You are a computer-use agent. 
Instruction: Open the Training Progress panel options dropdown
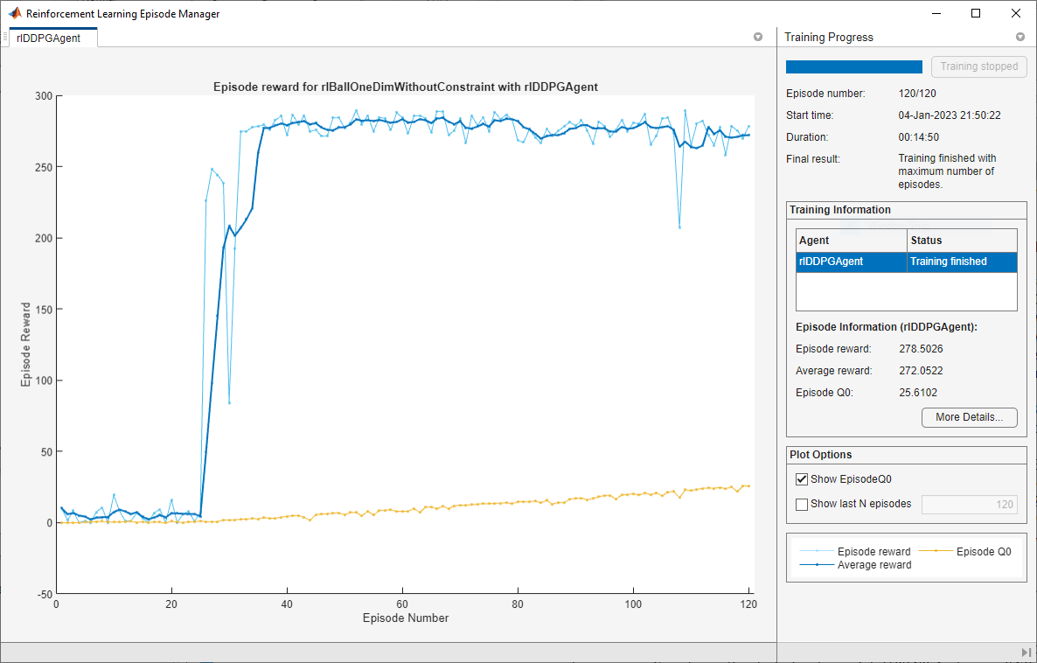point(1020,37)
